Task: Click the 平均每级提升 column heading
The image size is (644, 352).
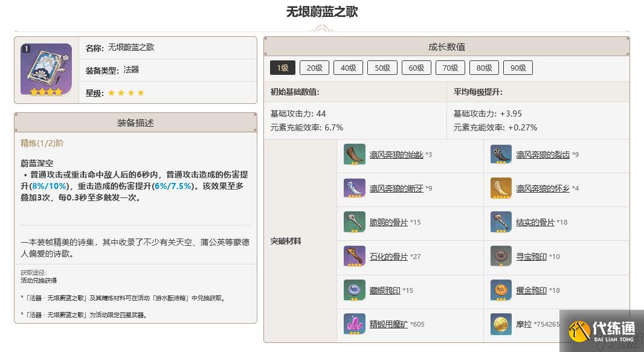Action: pyautogui.click(x=478, y=92)
